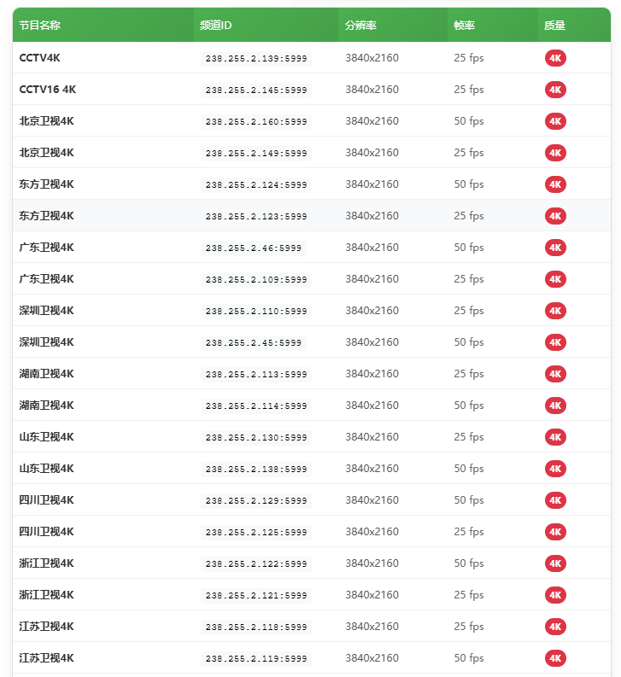Click the 频道ID column header
The image size is (621, 677).
215,26
